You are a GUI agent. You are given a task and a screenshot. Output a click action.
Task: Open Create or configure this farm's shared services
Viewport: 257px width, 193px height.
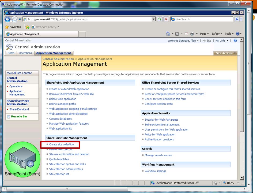click(172, 89)
